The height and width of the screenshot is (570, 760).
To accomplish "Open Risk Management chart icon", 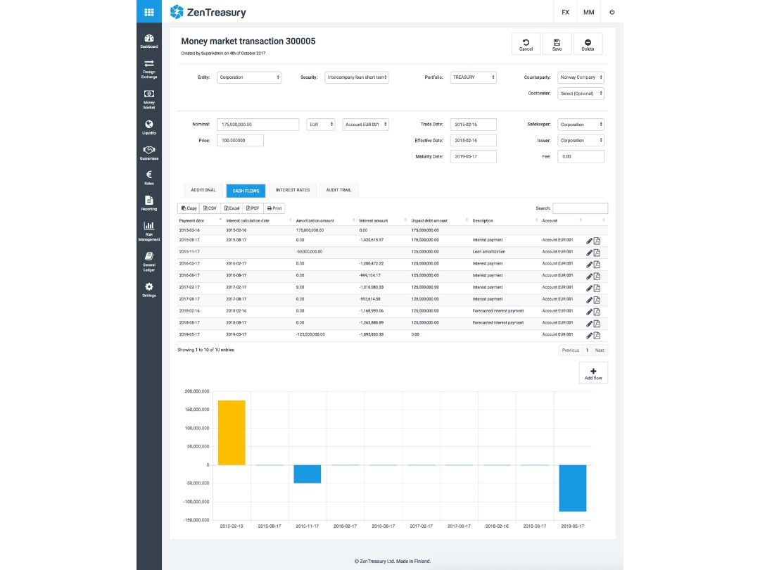I will coord(148,232).
